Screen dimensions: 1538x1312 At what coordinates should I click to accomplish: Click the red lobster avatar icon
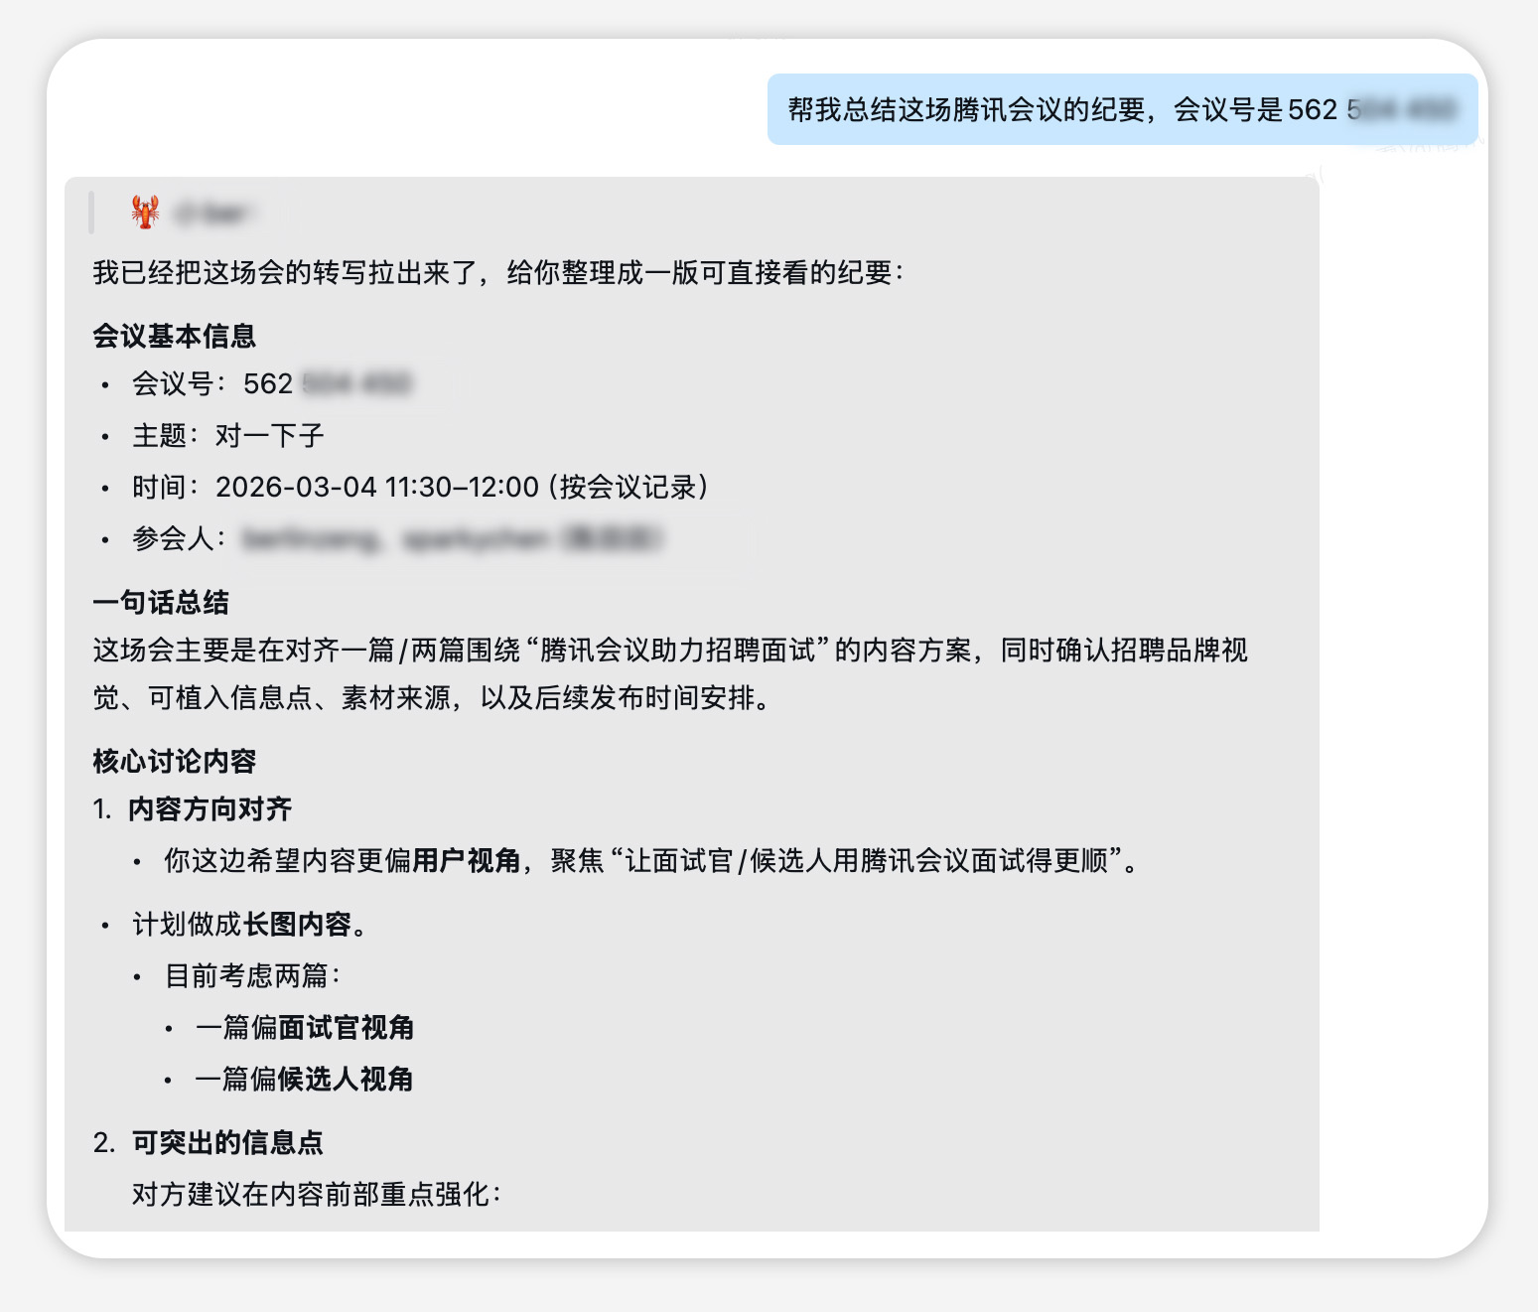tap(145, 213)
